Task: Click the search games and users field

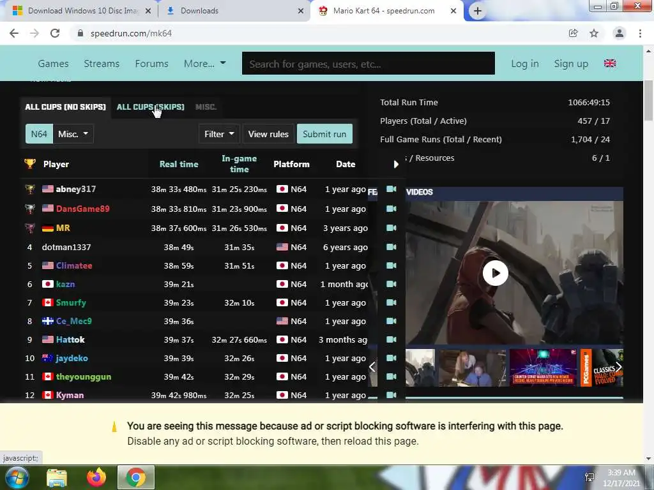Action: pyautogui.click(x=369, y=63)
